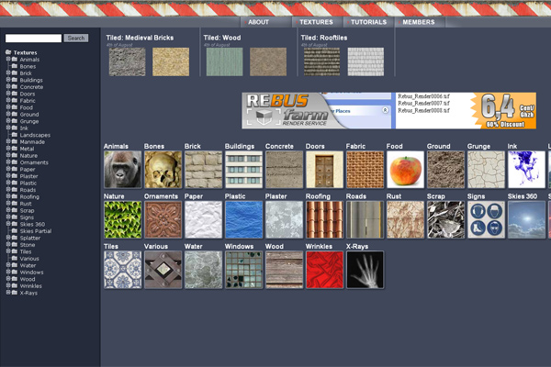
Task: Open the Doors category thumbnail
Action: [x=325, y=170]
